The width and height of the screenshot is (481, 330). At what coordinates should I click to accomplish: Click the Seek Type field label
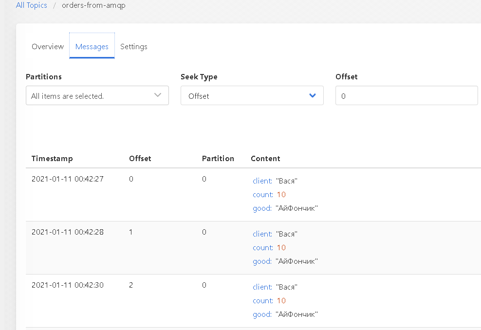[199, 77]
